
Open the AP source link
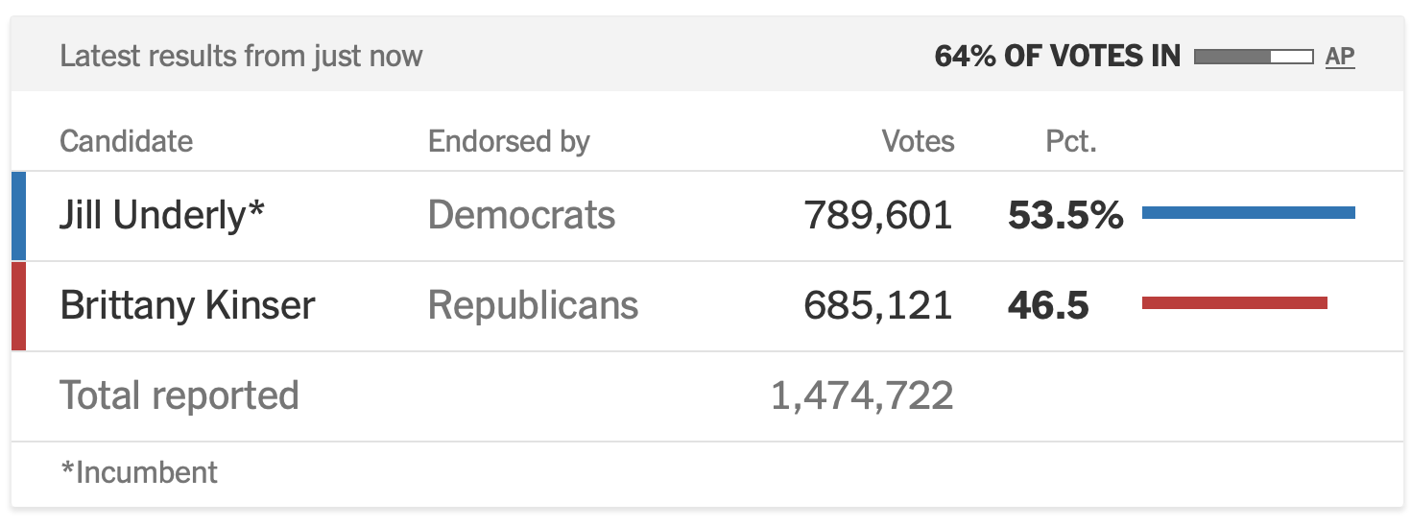[1340, 57]
